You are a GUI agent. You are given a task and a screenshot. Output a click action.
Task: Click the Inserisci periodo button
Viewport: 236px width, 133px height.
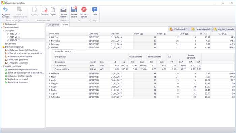click(202, 29)
